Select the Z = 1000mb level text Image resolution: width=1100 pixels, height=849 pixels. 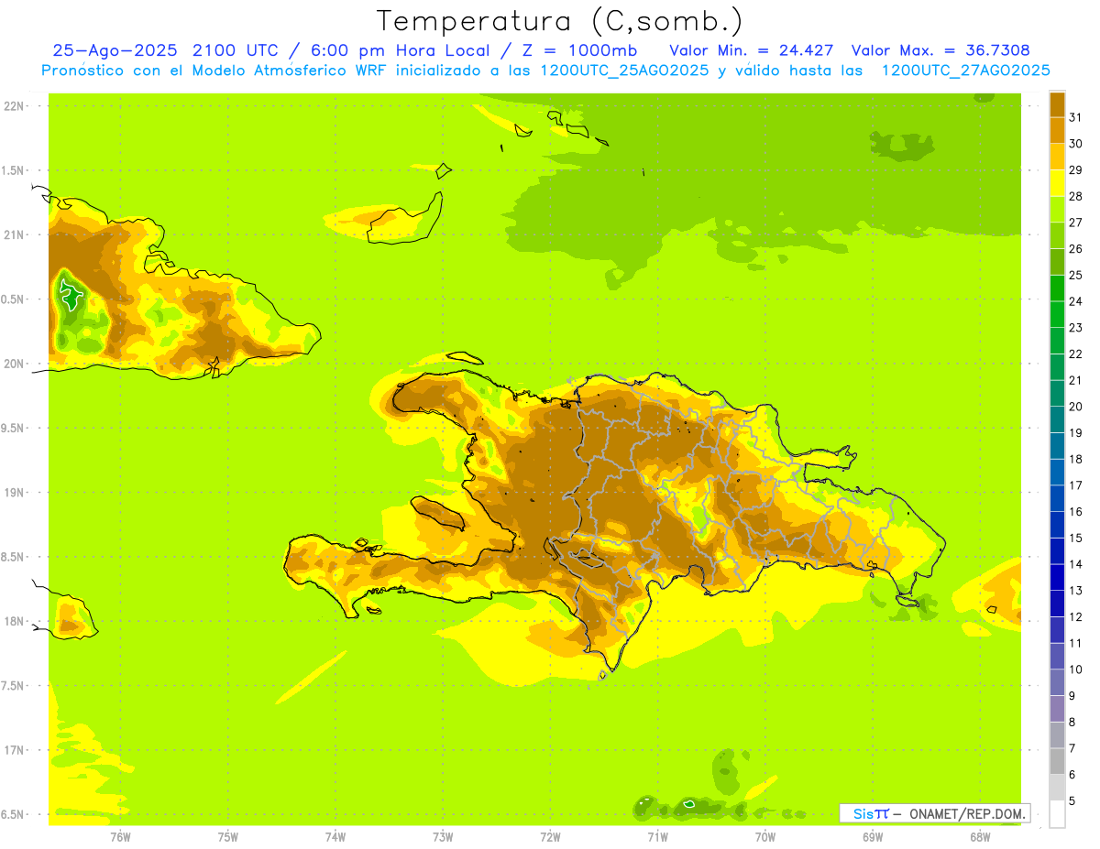[580, 50]
